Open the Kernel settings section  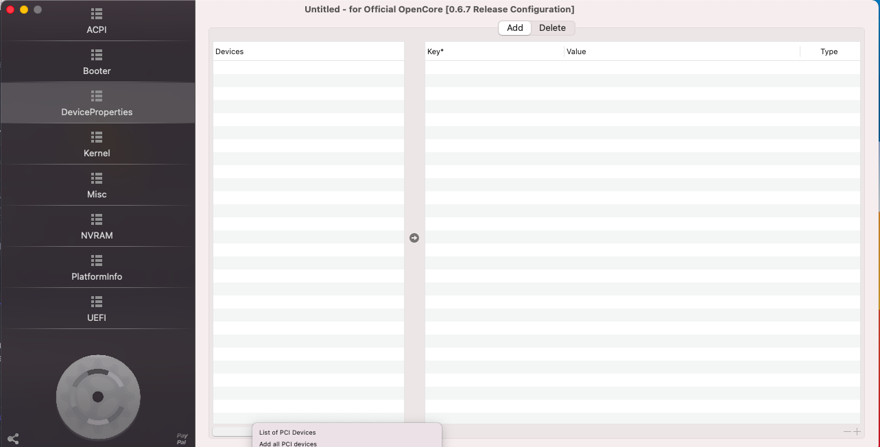(x=97, y=145)
